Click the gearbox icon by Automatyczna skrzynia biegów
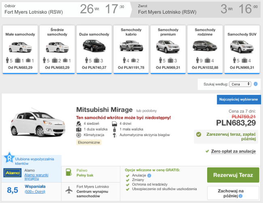This screenshot has width=263, height=203. (x=115, y=135)
